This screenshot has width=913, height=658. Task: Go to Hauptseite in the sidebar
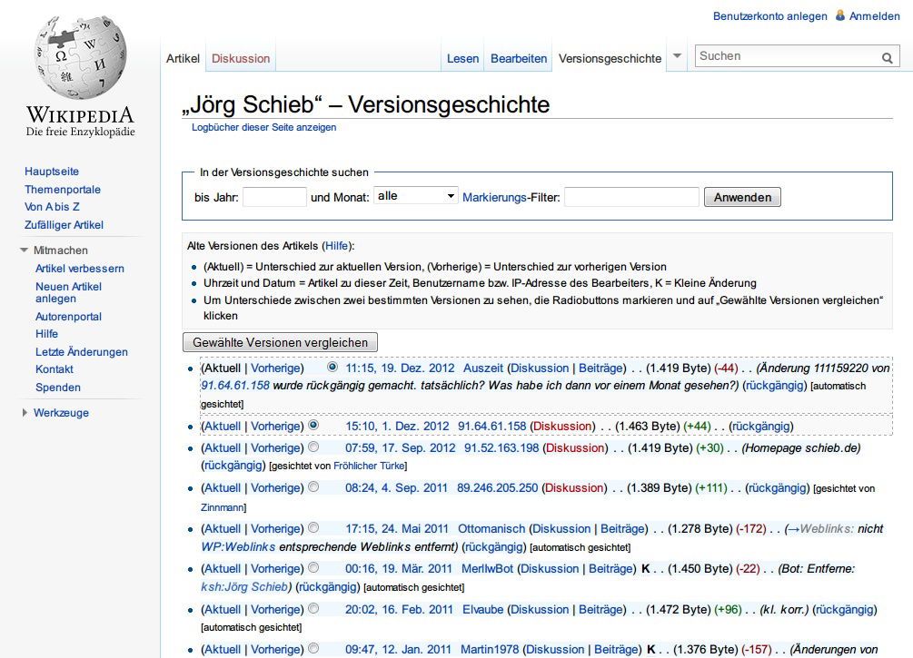52,171
